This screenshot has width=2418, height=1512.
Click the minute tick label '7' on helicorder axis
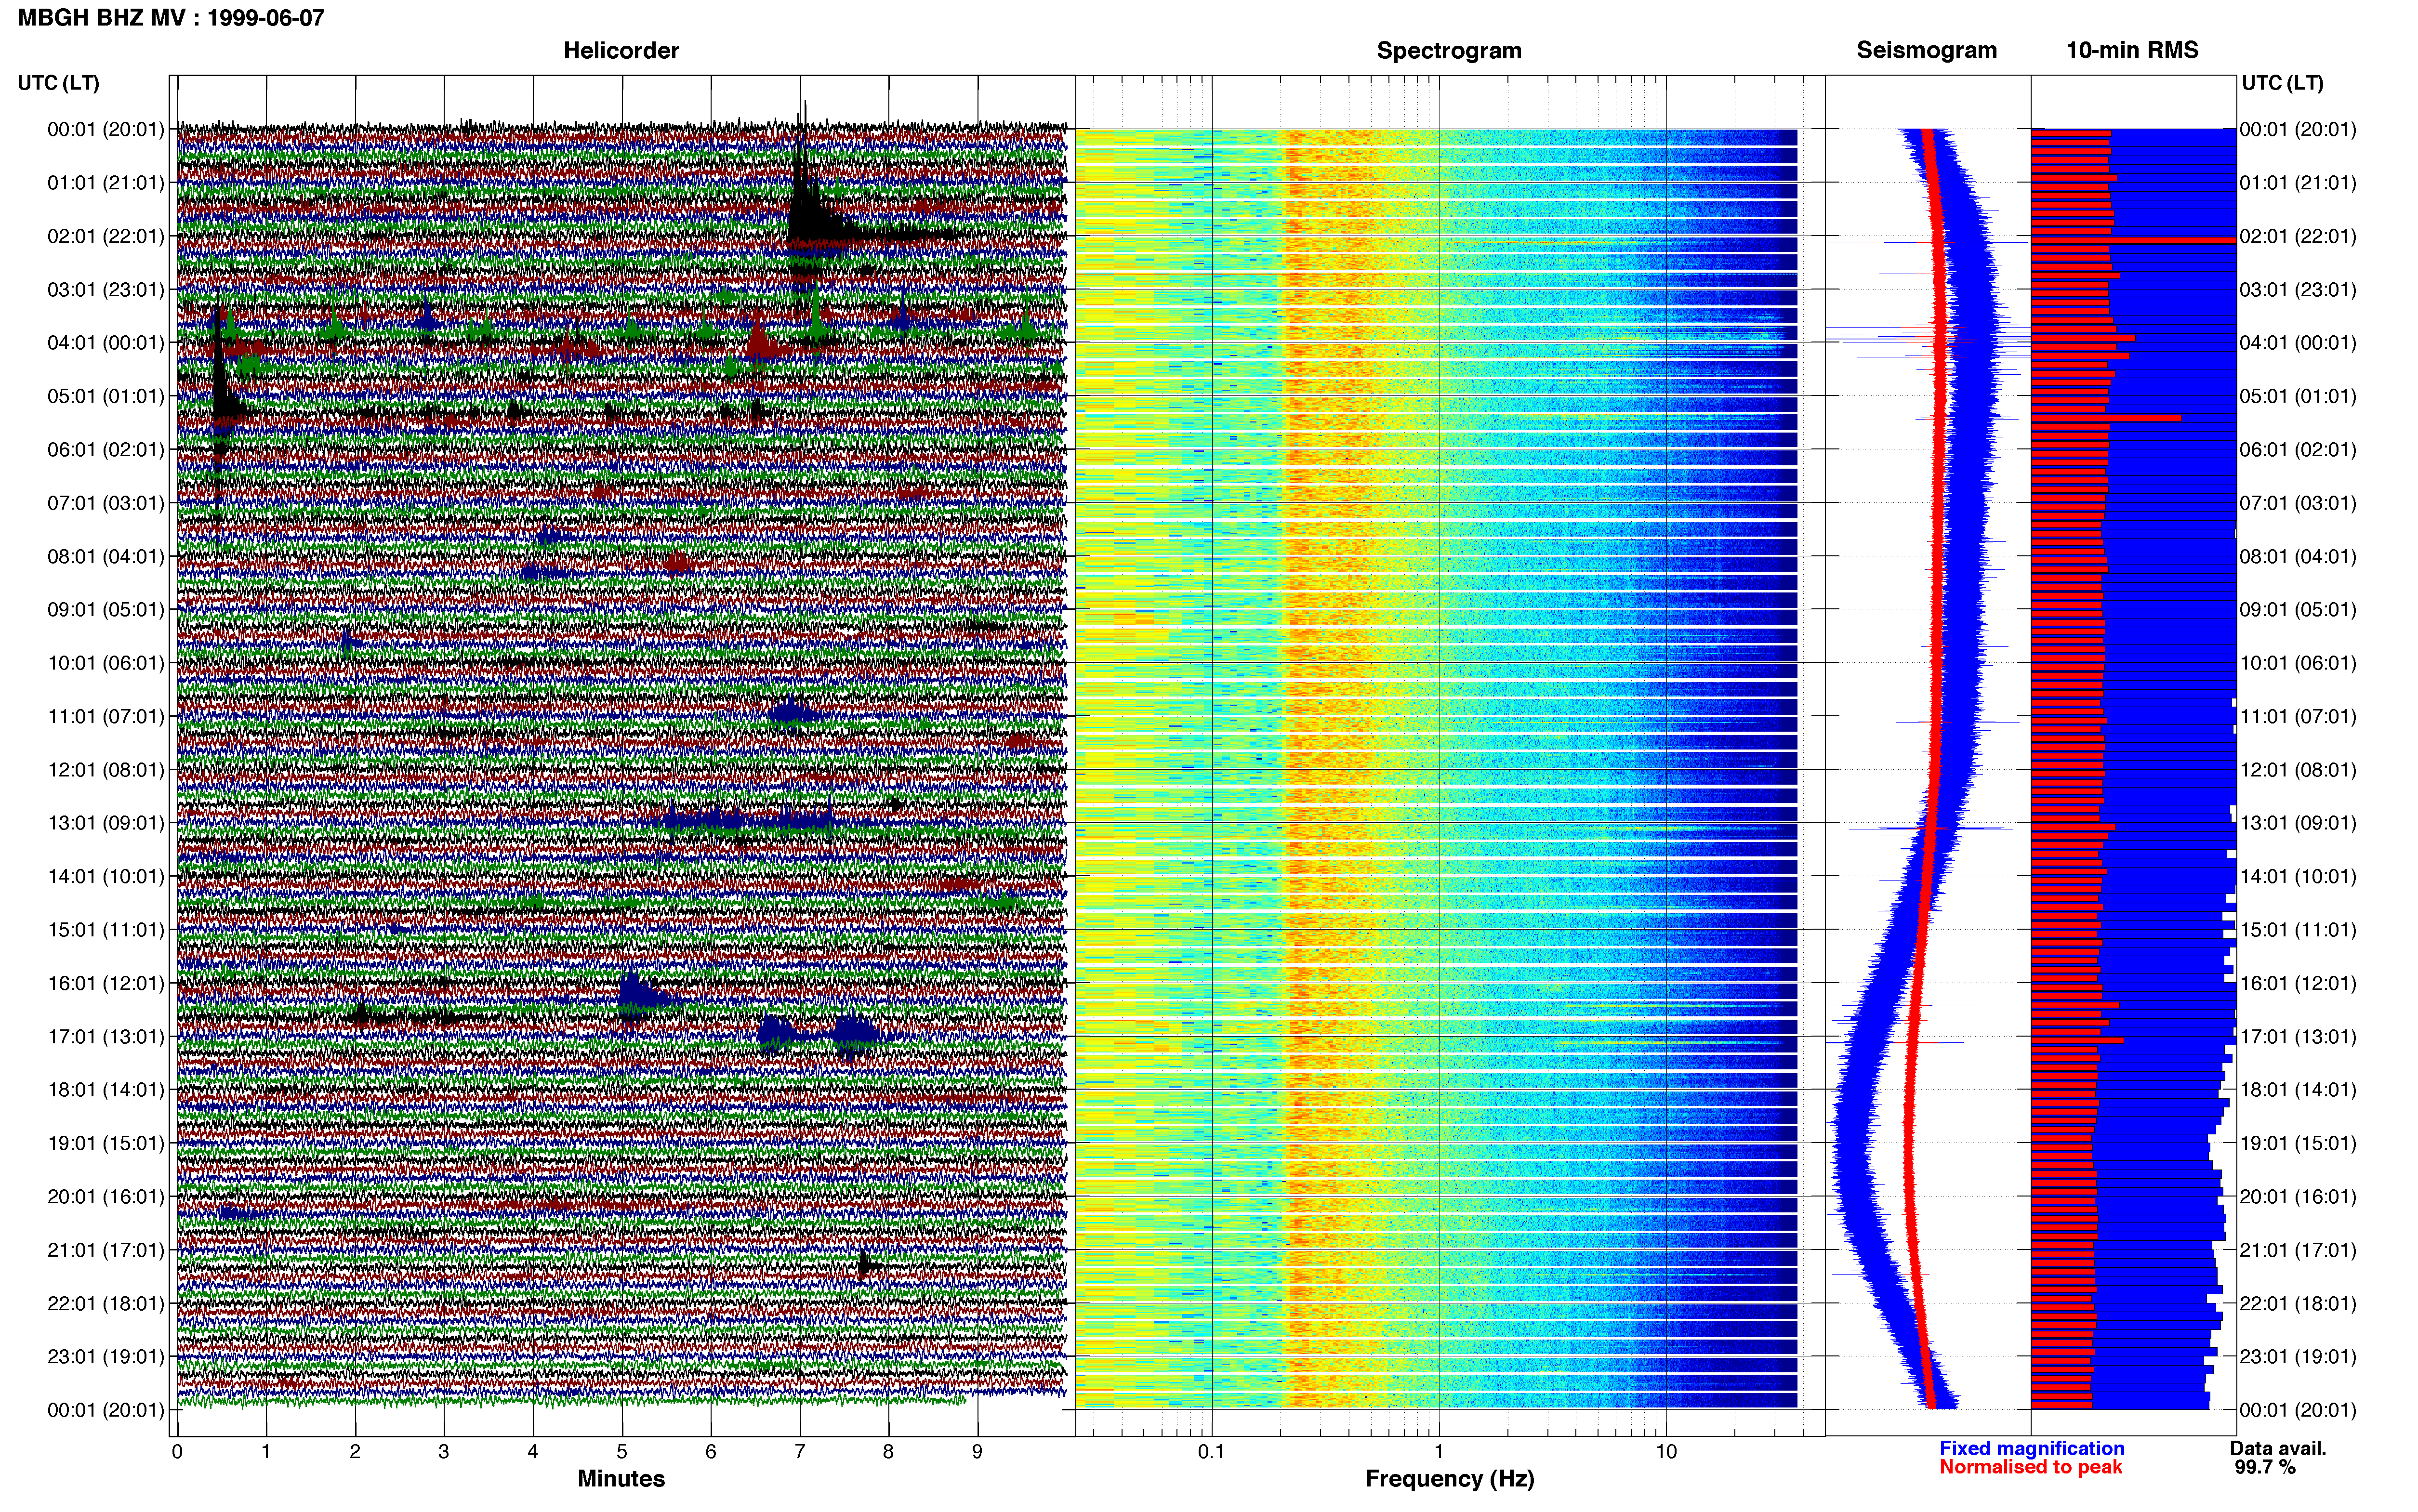tap(800, 1452)
